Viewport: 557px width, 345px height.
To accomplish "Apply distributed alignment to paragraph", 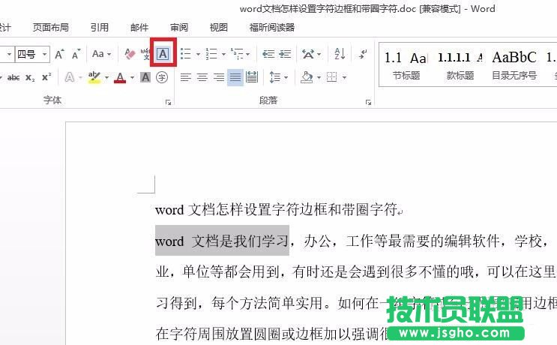I will coord(252,77).
